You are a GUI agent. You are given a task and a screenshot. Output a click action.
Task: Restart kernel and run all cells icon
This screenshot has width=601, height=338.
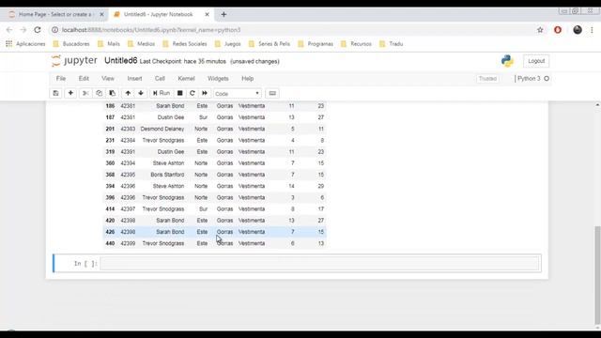pyautogui.click(x=205, y=93)
